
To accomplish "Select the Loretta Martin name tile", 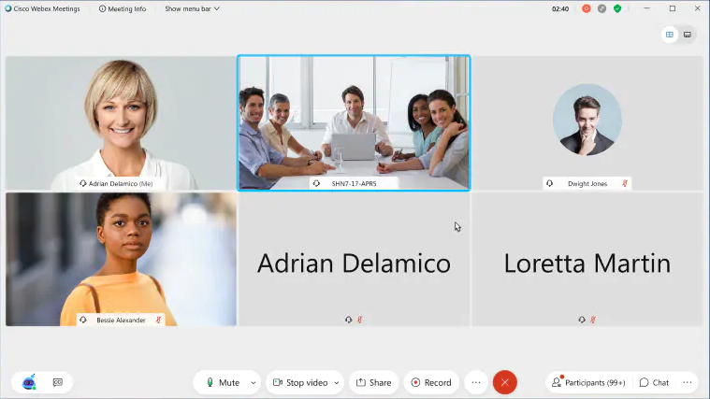I will click(587, 259).
